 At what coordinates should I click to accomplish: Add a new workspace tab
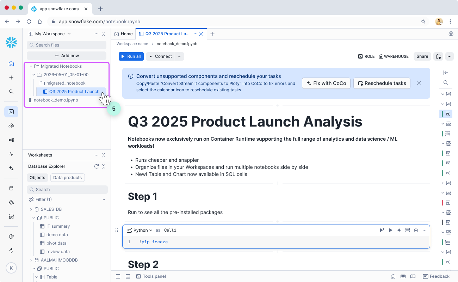[212, 34]
